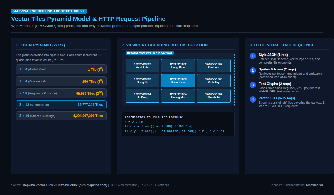Click the Browser Viewport (W × H Canvas) label
This screenshot has width=334, height=195.
click(x=150, y=53)
